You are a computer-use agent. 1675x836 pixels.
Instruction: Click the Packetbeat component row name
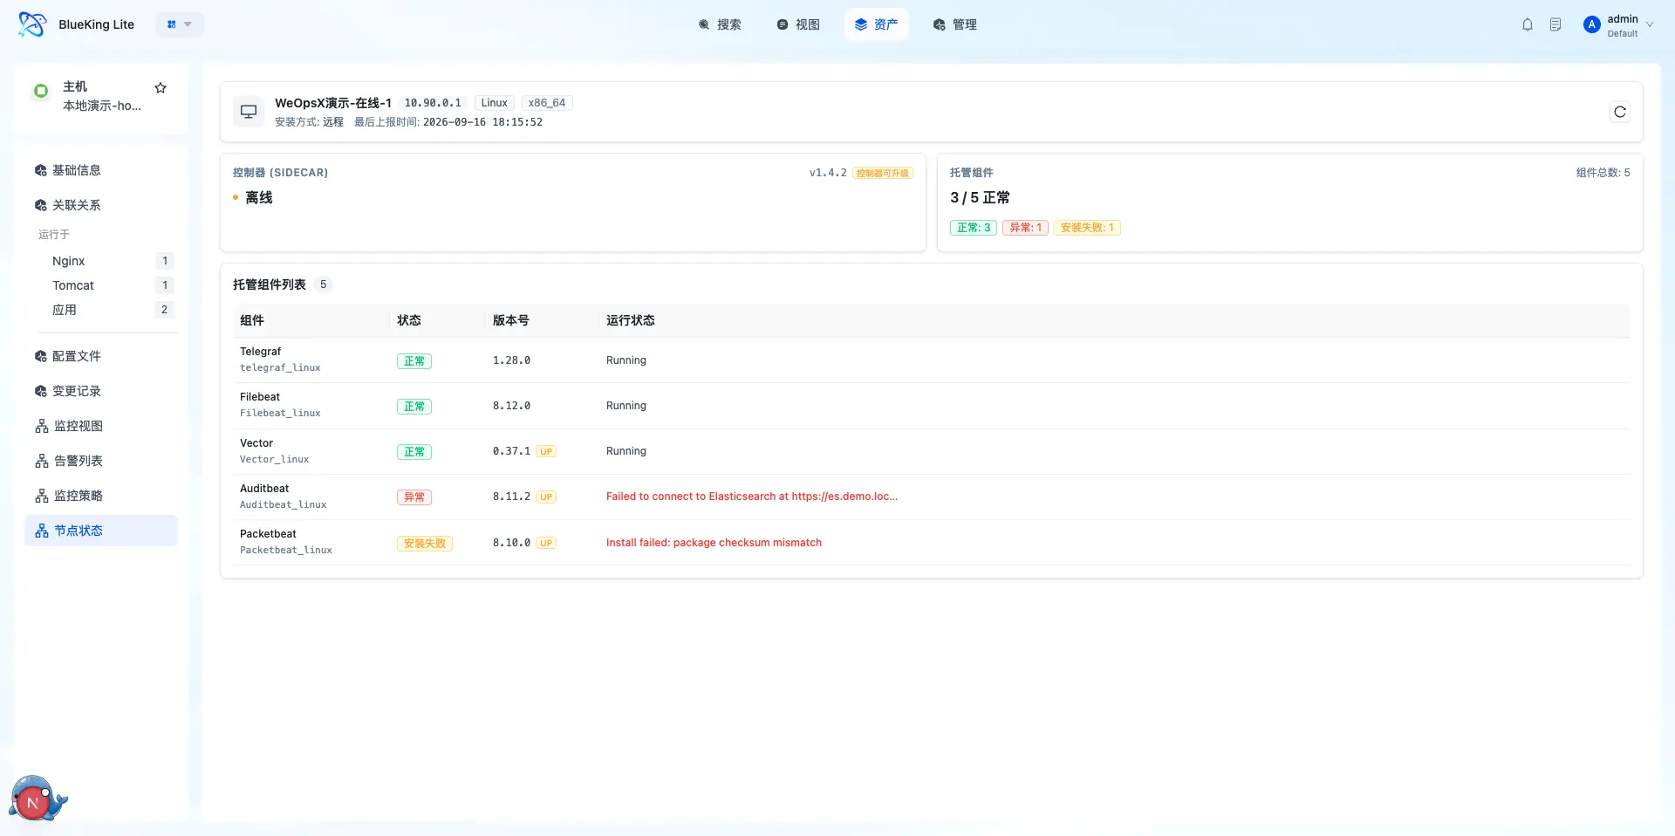pyautogui.click(x=268, y=534)
